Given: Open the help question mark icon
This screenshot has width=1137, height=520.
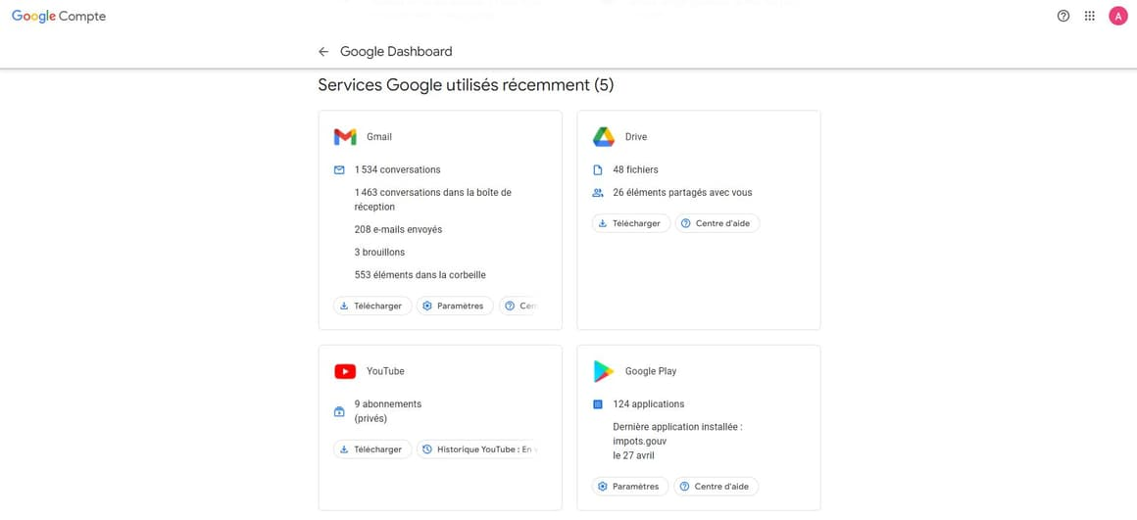Looking at the screenshot, I should (x=1063, y=16).
